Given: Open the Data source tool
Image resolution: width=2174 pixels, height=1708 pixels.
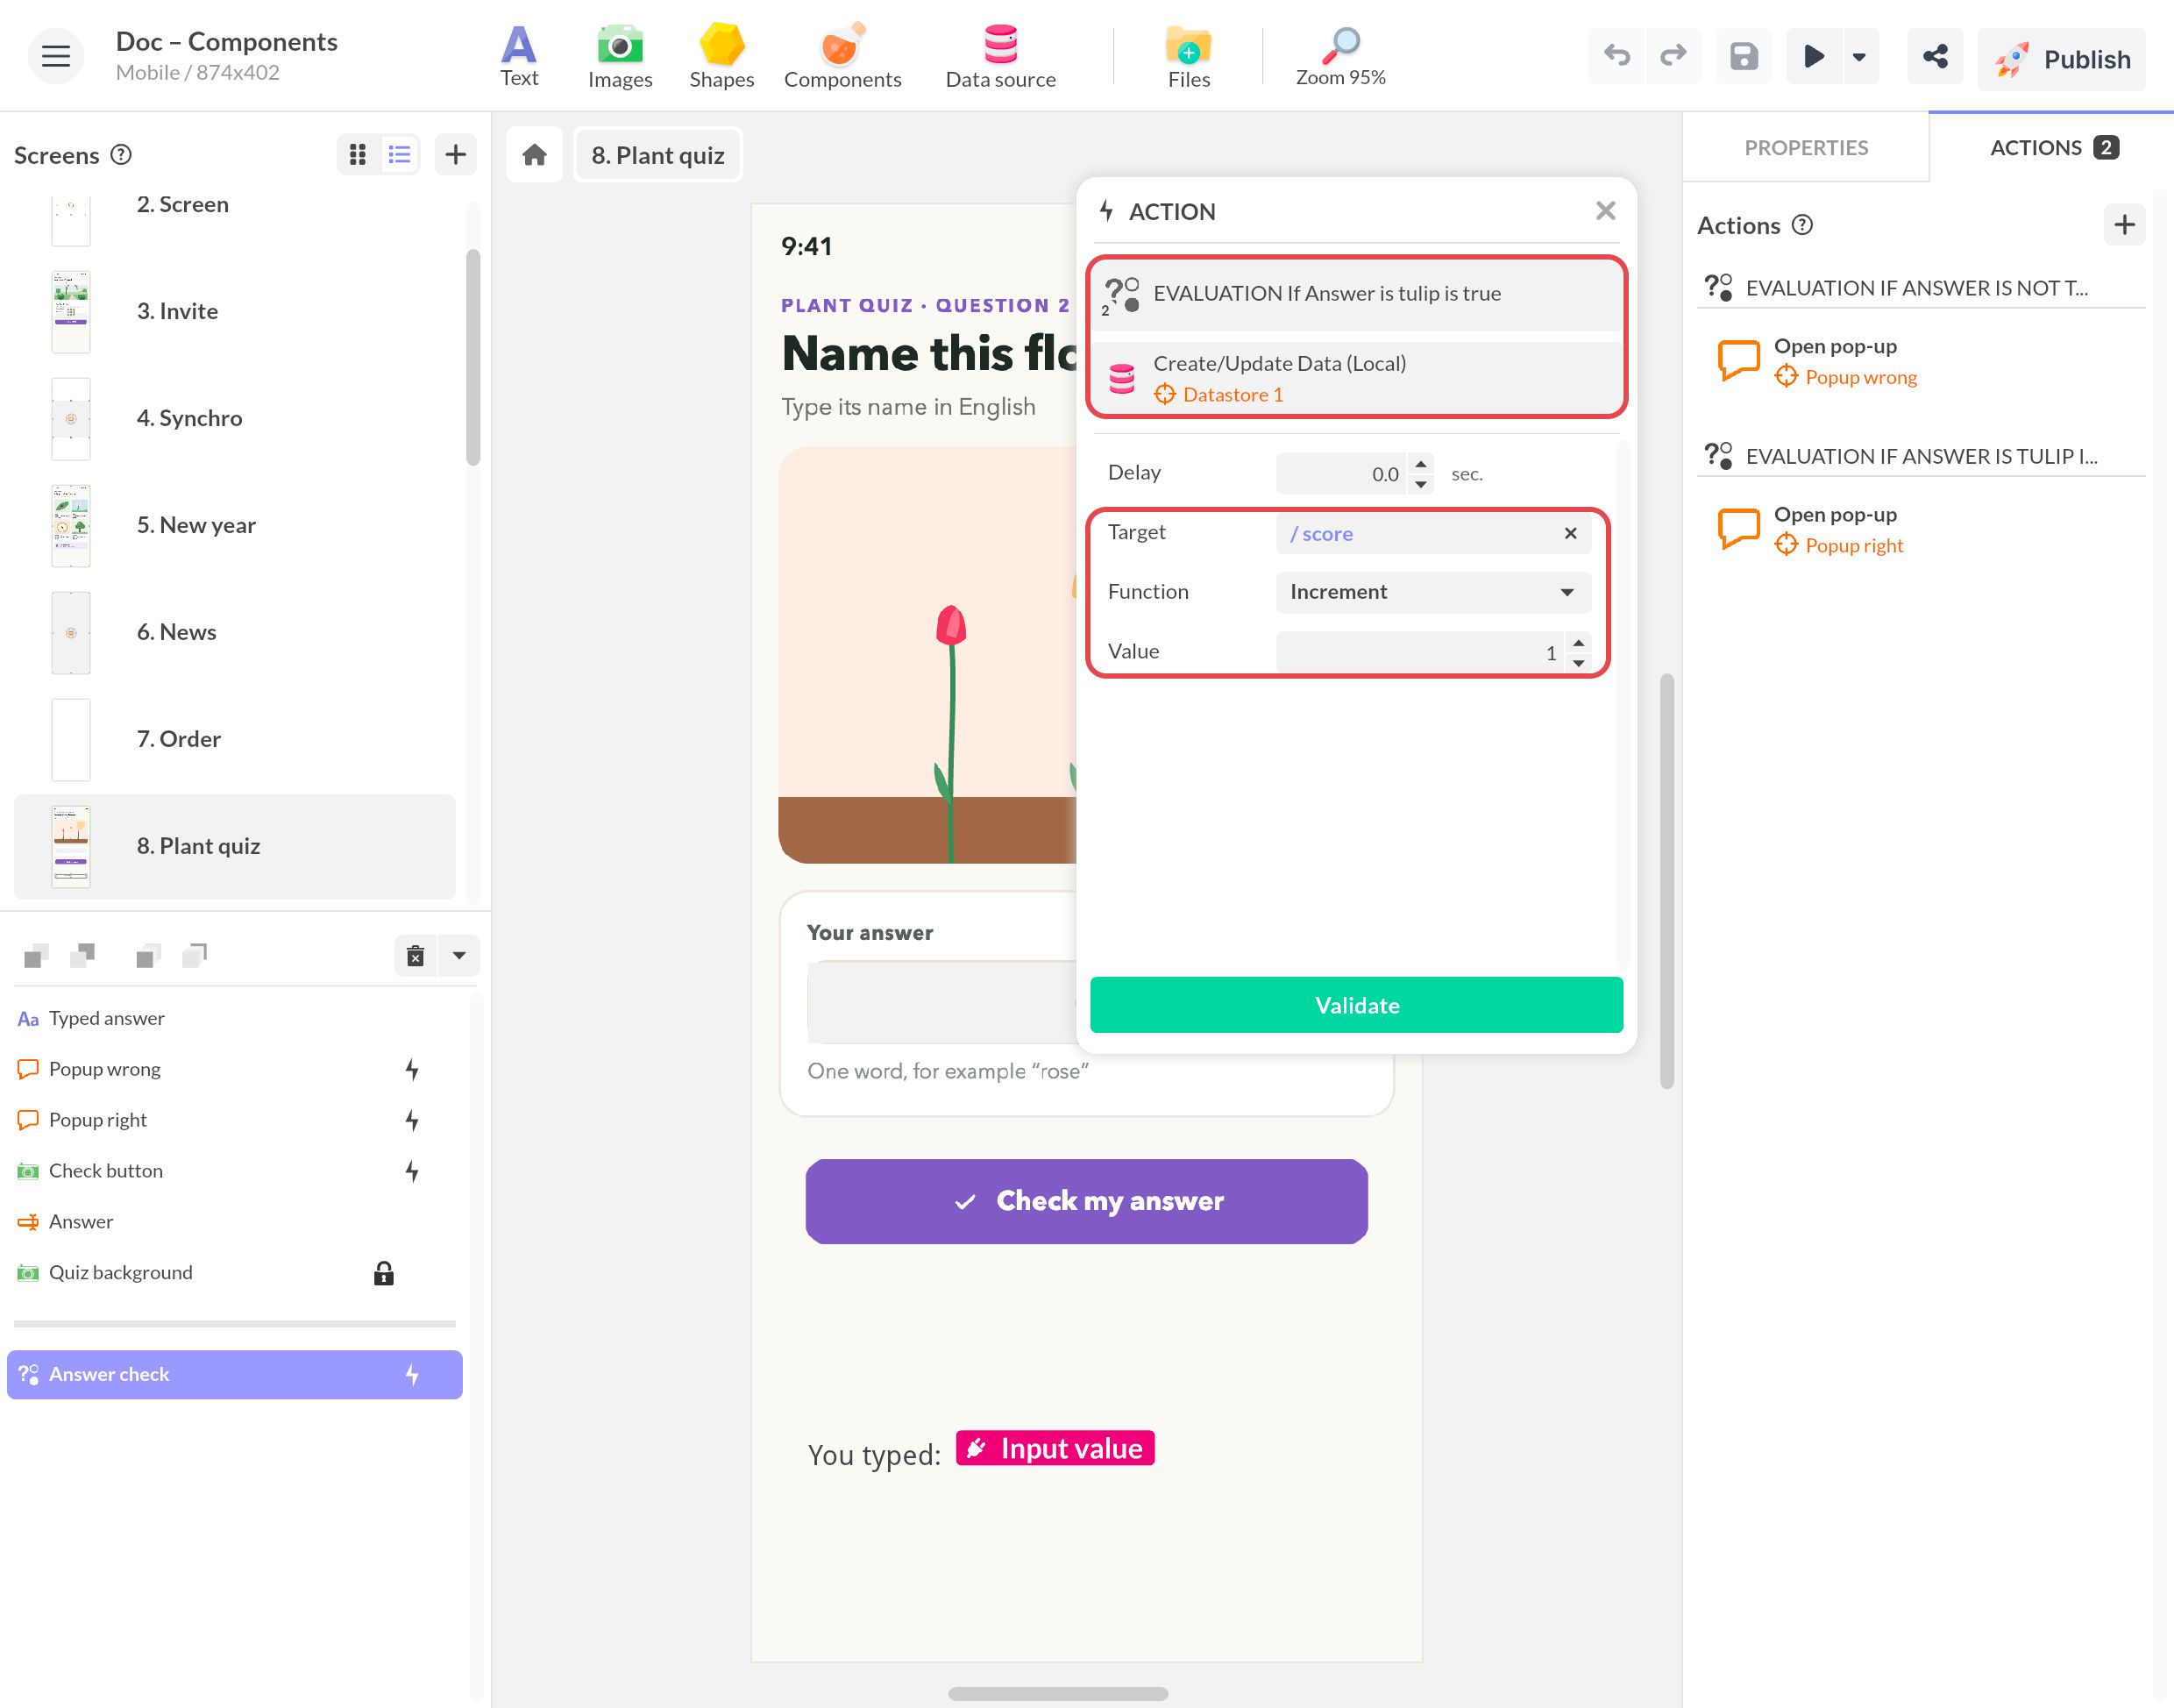Looking at the screenshot, I should 1000,56.
